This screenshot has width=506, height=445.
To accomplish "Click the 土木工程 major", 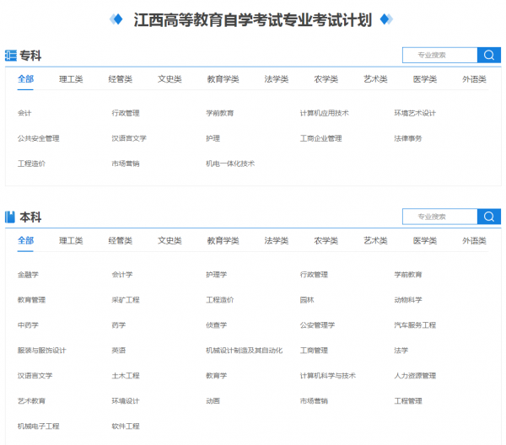I will point(126,376).
